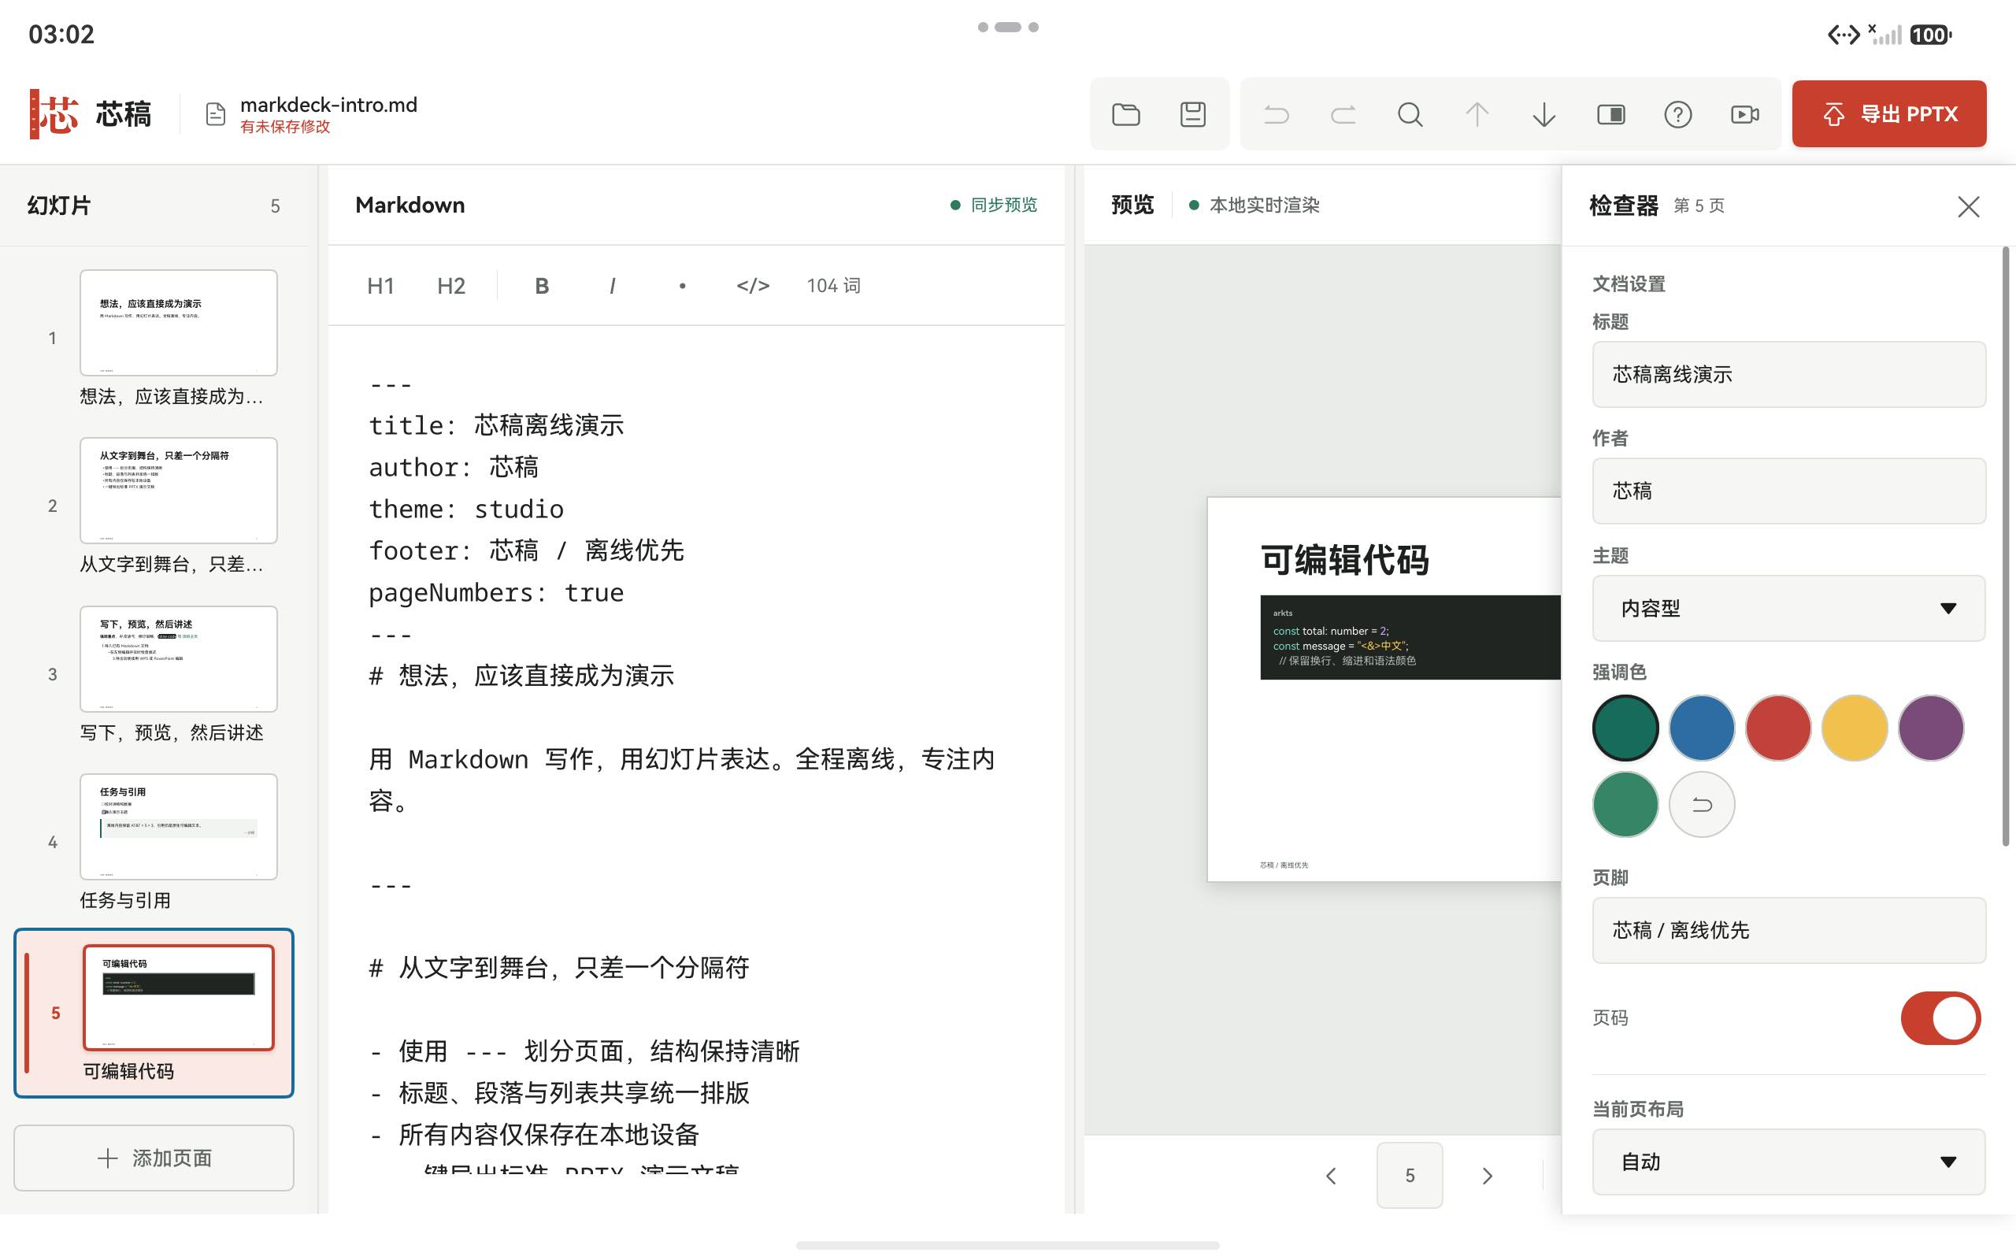Viewport: 2016px width, 1260px height.
Task: Toggle italic formatting in the Markdown toolbar
Action: click(613, 286)
